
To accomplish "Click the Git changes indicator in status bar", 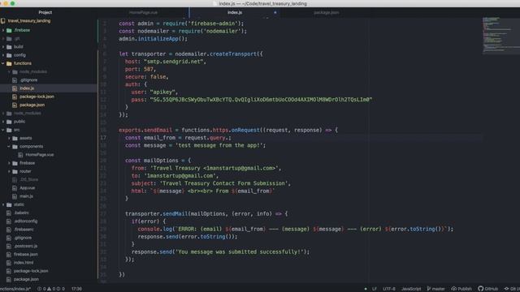I will click(512, 289).
